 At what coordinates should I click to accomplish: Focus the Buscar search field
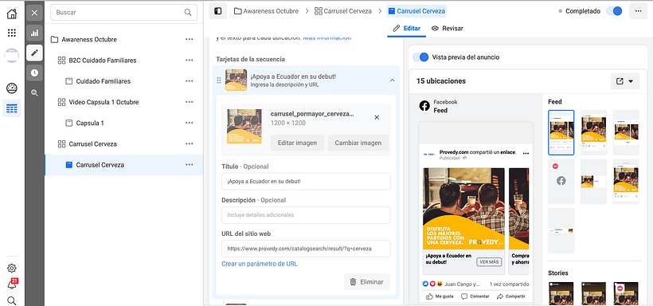pos(123,13)
